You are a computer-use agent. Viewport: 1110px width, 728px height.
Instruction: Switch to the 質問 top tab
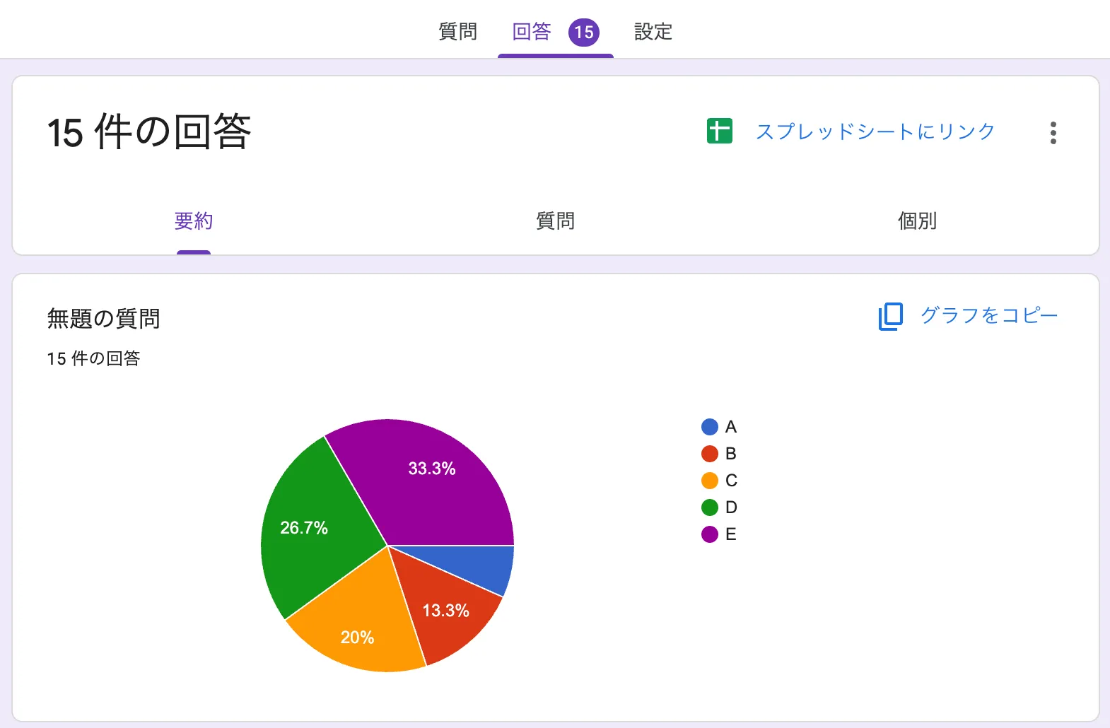[x=458, y=32]
